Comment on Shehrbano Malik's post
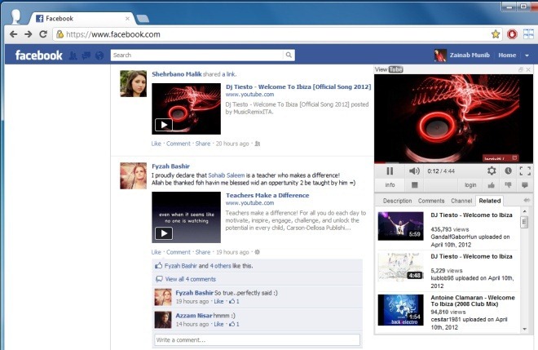Screen dimensions: 538x350 (178, 144)
